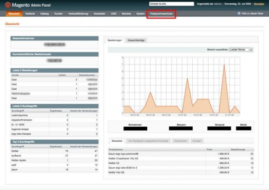Screen dimensions: 269x190
Task: Click the Letzte 5 Bestellungen panel header
Action: 54,70
